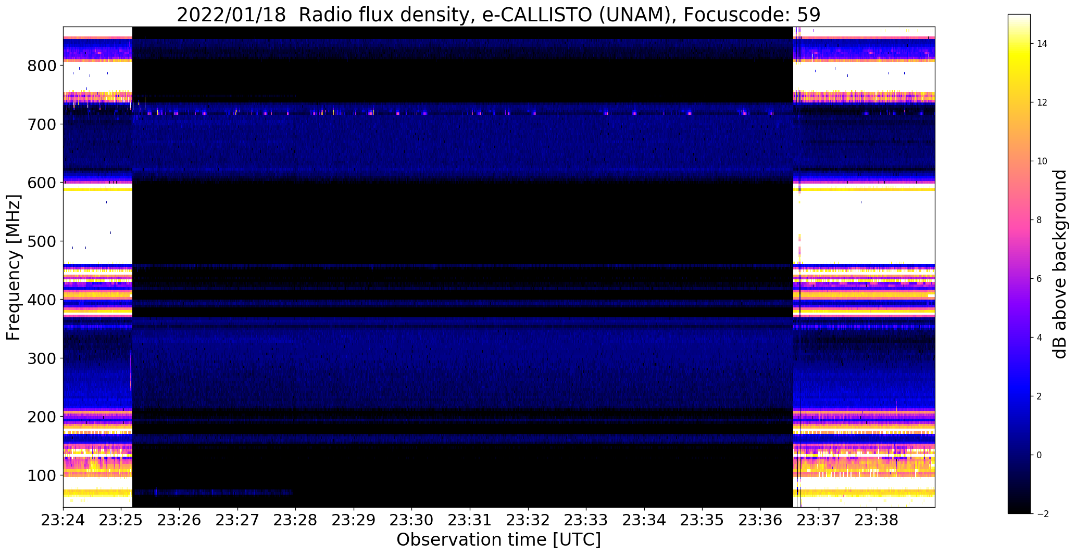Viewport: 1076px width, 555px height.
Task: Click the 23:26 time tick label
Action: coord(179,520)
